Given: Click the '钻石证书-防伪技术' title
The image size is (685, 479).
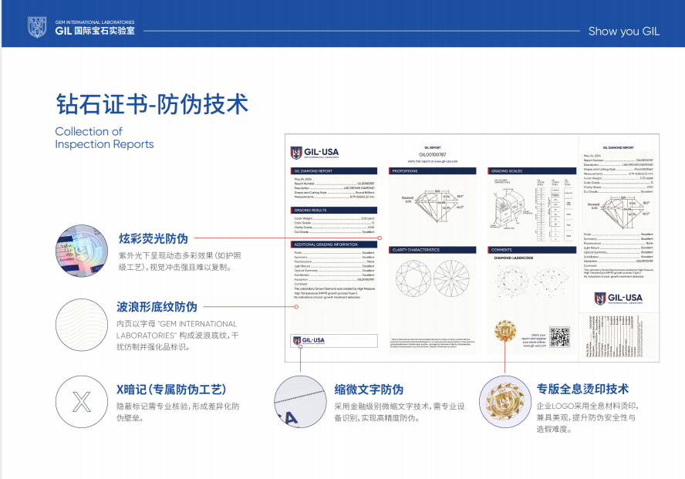Looking at the screenshot, I should pyautogui.click(x=152, y=104).
